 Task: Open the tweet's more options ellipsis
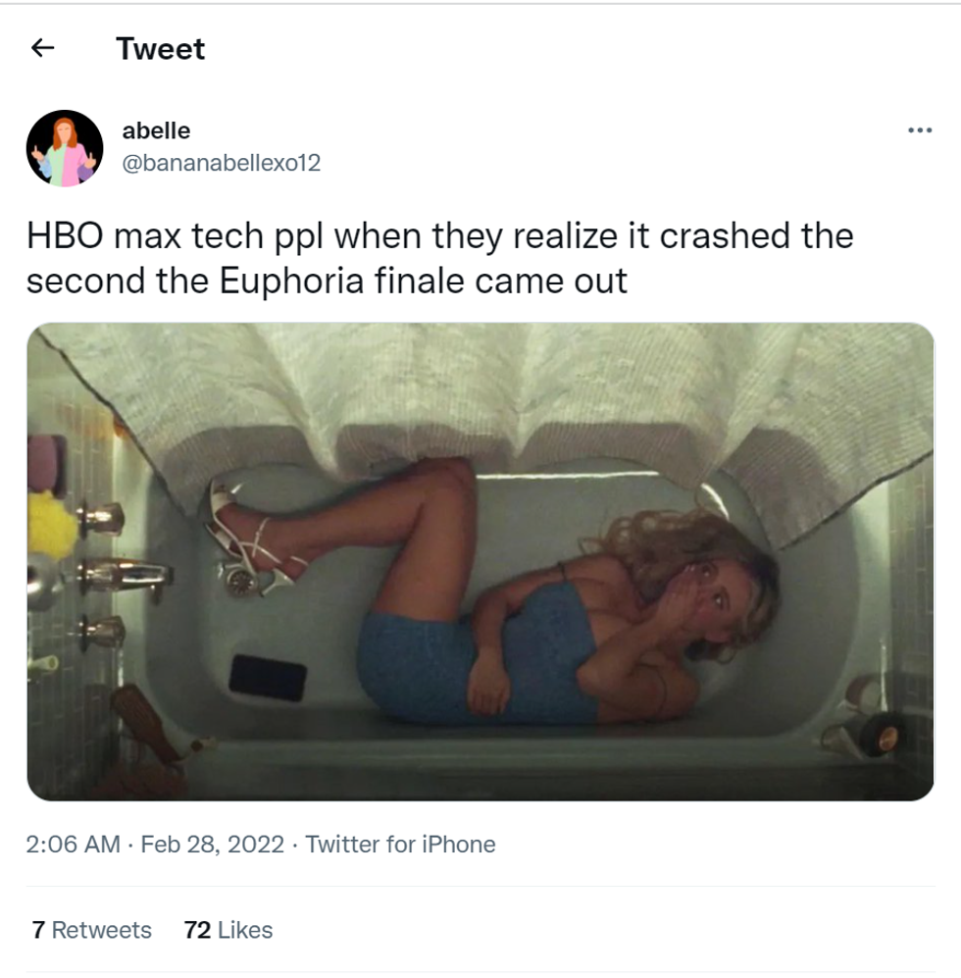(920, 130)
